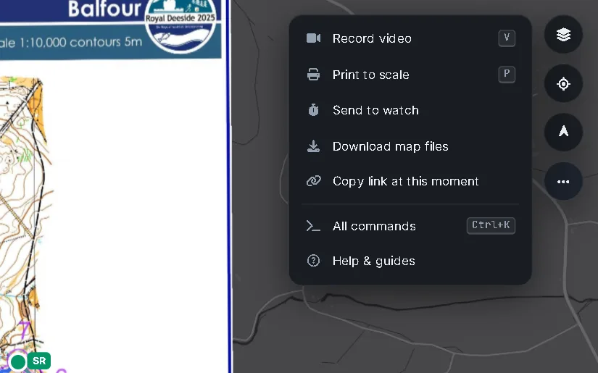Select Copy link at this moment
Image resolution: width=598 pixels, height=373 pixels.
click(x=410, y=181)
